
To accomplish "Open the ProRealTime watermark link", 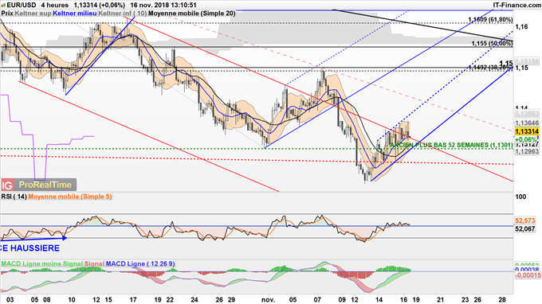I will tap(45, 185).
